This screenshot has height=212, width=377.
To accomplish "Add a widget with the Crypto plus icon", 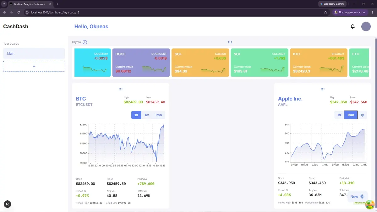I will tap(85, 42).
